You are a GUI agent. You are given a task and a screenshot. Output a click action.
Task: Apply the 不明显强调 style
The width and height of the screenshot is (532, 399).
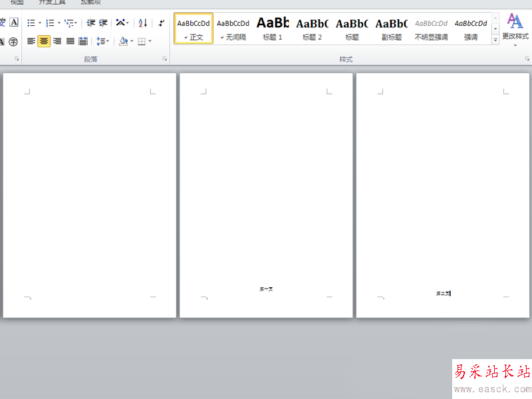431,29
